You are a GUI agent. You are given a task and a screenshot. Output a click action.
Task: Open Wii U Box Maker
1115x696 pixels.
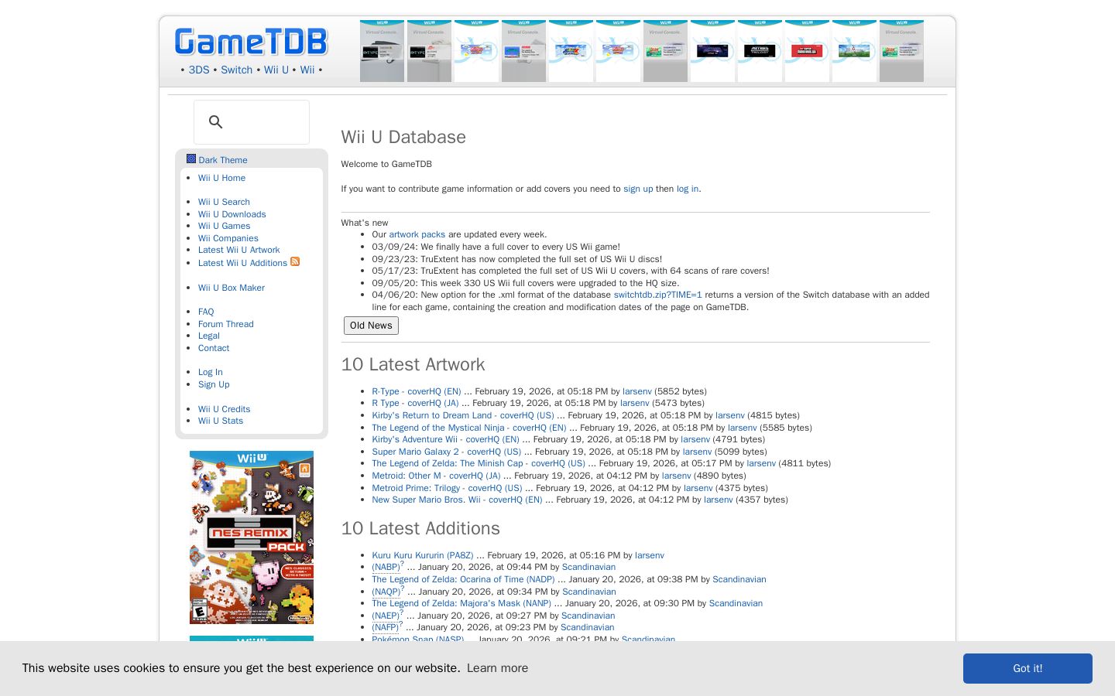click(232, 288)
